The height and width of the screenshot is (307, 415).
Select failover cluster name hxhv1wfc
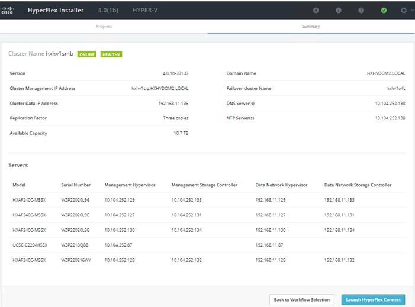(x=395, y=88)
